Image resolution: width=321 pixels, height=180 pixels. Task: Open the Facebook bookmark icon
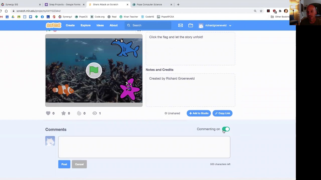(42, 17)
